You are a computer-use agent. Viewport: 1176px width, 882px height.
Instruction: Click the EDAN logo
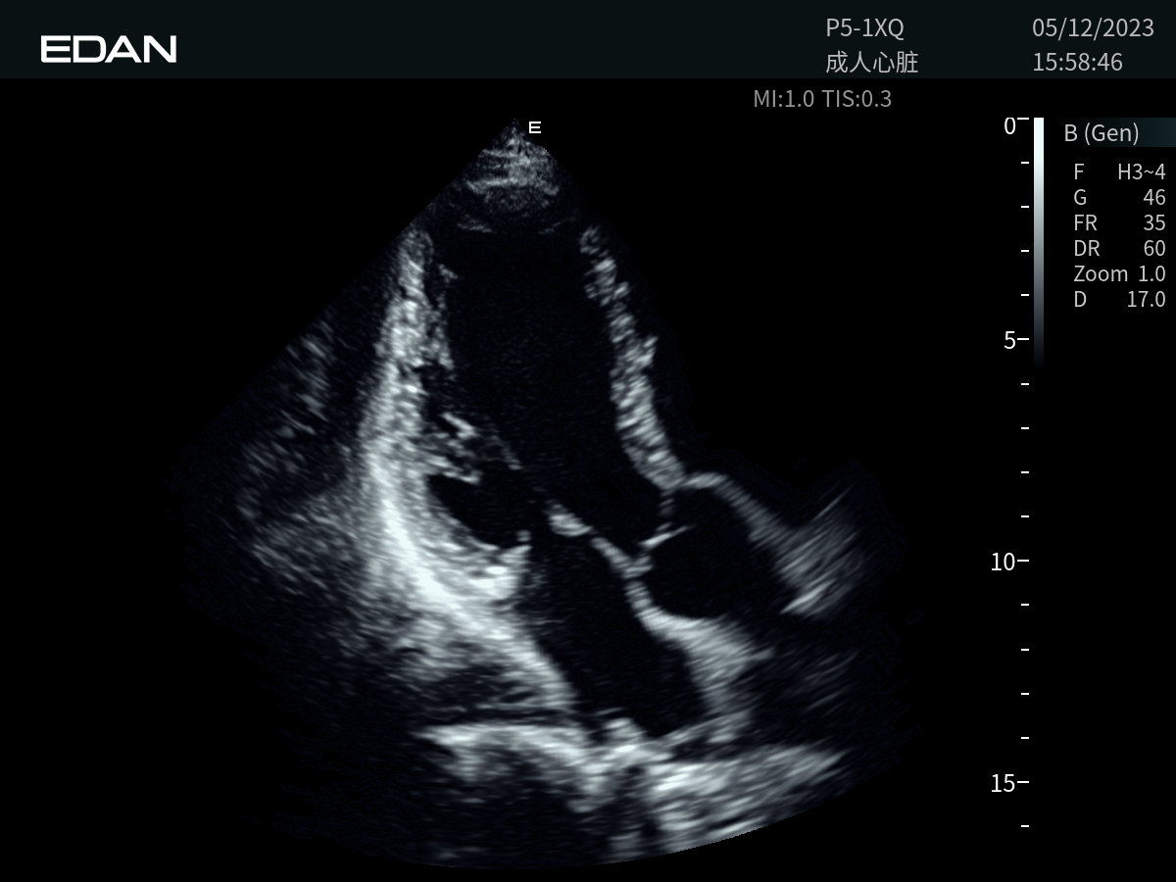(109, 49)
